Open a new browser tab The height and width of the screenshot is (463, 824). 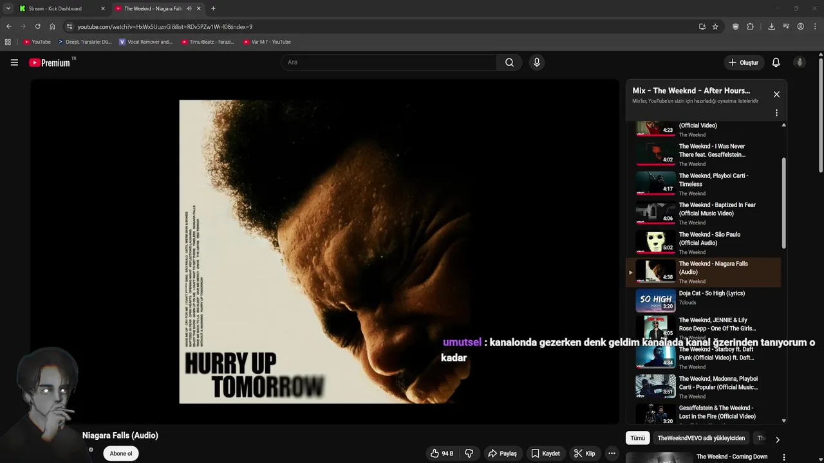(x=213, y=8)
